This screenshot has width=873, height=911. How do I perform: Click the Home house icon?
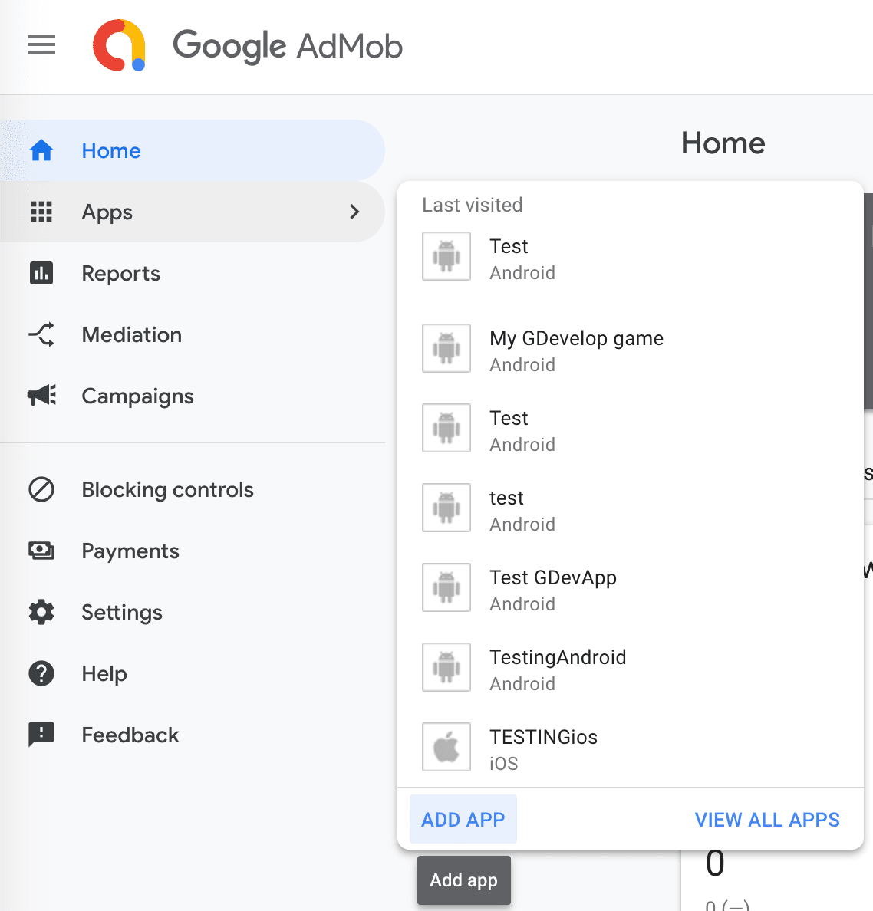[41, 150]
